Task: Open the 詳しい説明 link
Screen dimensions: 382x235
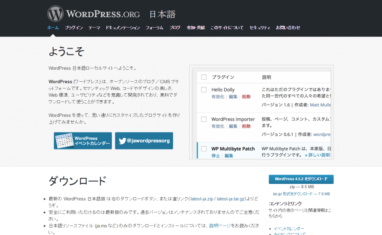Action: pyautogui.click(x=318, y=155)
